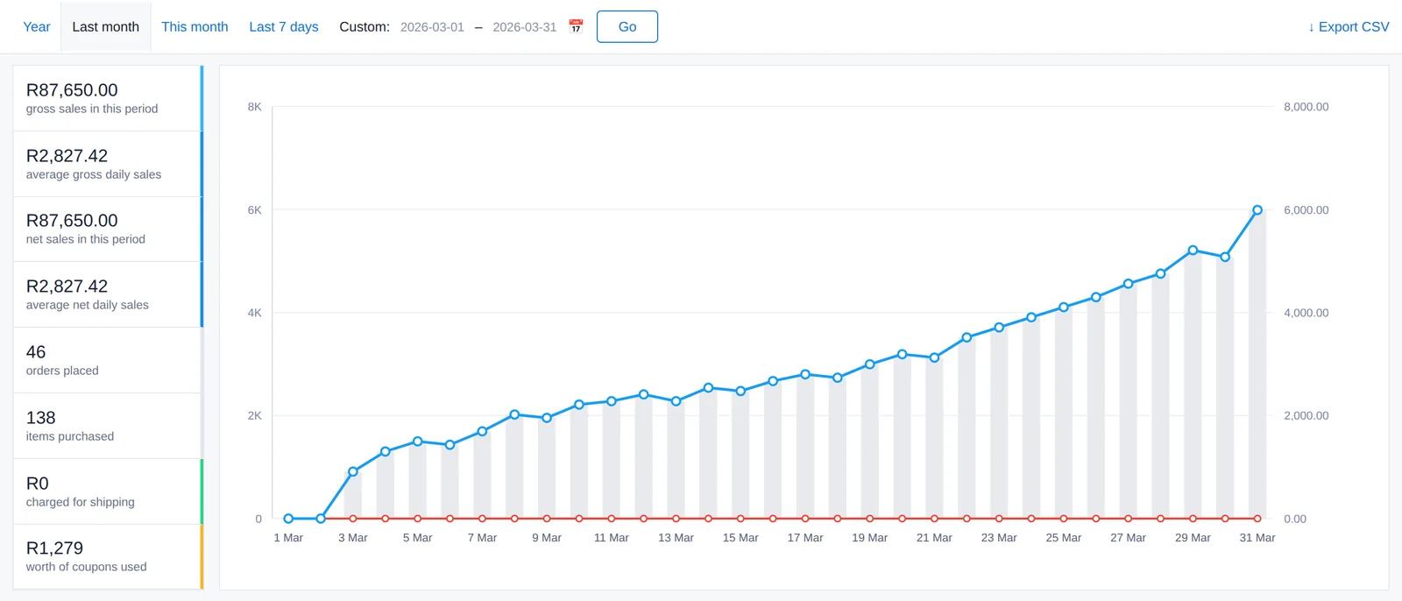Open the custom date calendar icon

pos(576,26)
